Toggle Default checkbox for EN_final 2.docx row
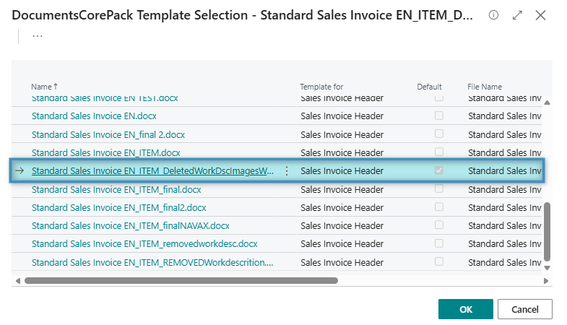Image resolution: width=567 pixels, height=325 pixels. pyautogui.click(x=439, y=134)
